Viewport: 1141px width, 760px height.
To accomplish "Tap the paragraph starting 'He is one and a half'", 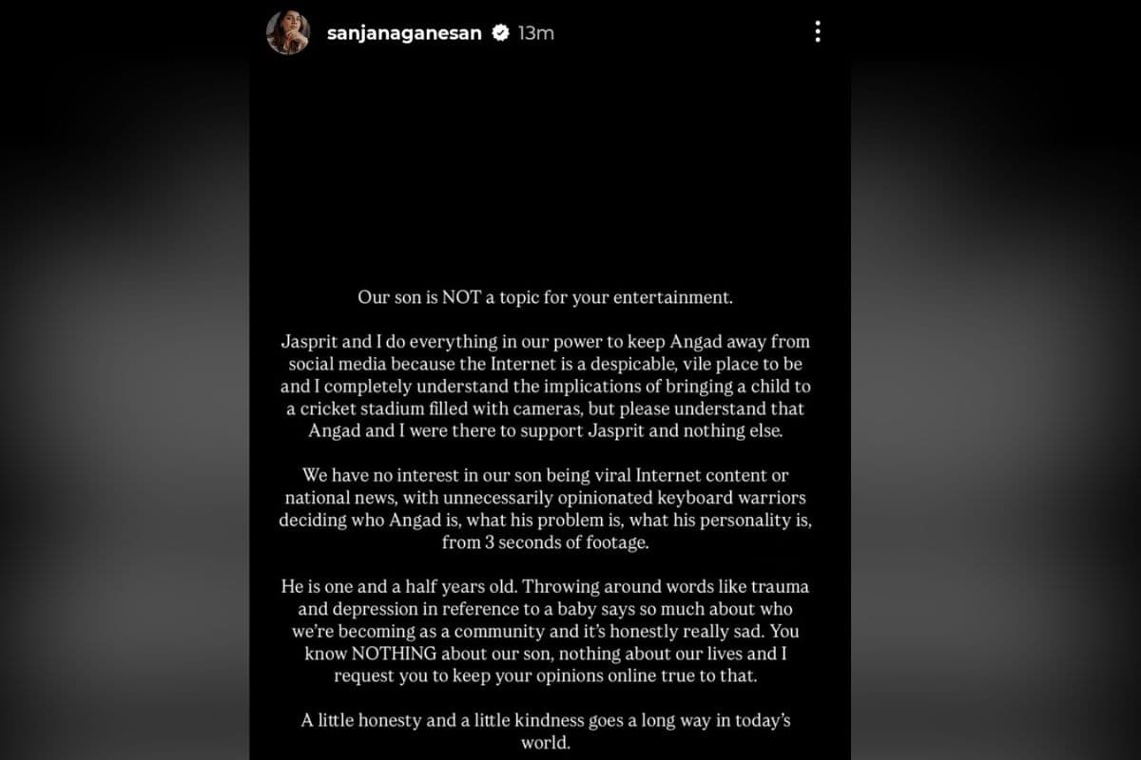I will 546,631.
